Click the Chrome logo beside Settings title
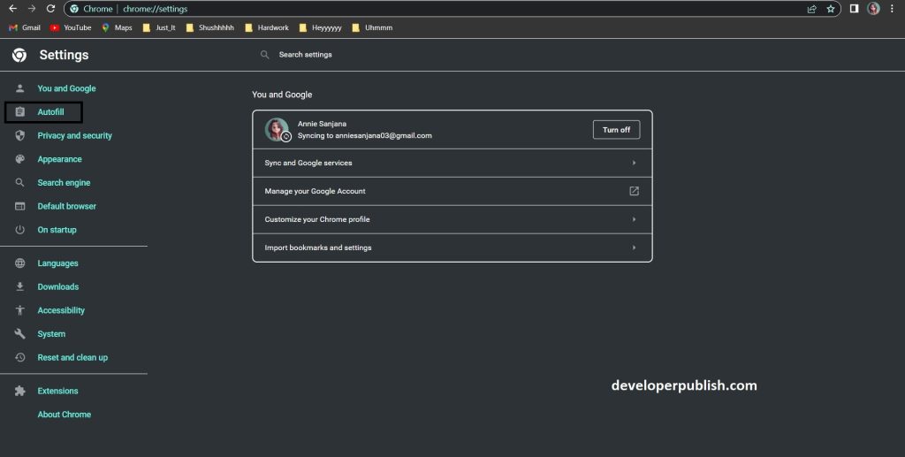The height and width of the screenshot is (457, 905). click(19, 55)
